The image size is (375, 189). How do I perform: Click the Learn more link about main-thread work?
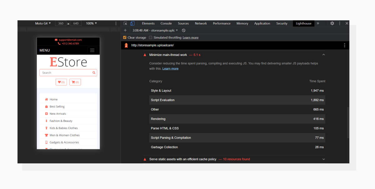click(x=170, y=68)
